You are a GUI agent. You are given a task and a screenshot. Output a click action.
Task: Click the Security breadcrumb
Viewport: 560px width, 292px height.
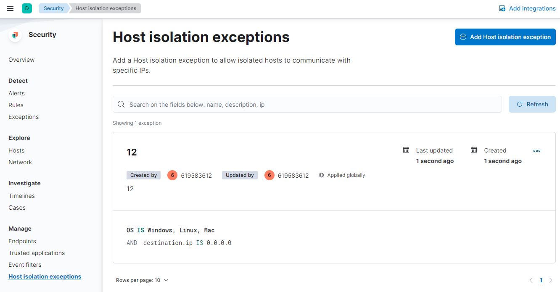53,8
